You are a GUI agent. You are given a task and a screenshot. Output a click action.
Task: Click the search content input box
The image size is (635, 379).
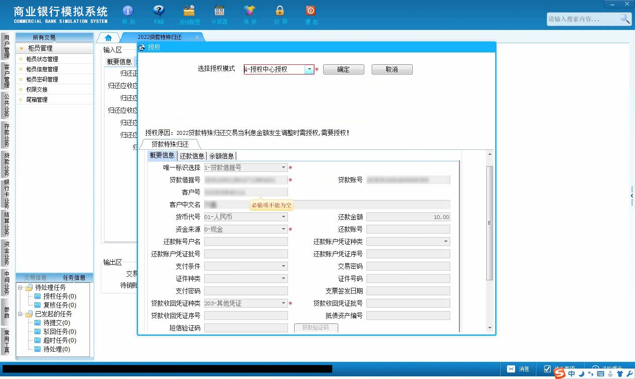point(583,19)
